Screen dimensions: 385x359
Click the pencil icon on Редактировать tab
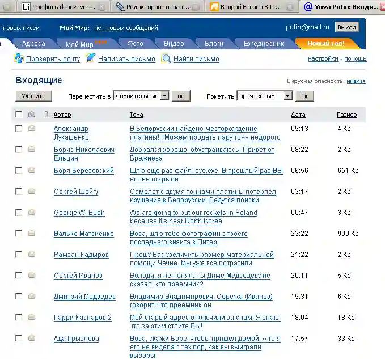coord(120,7)
